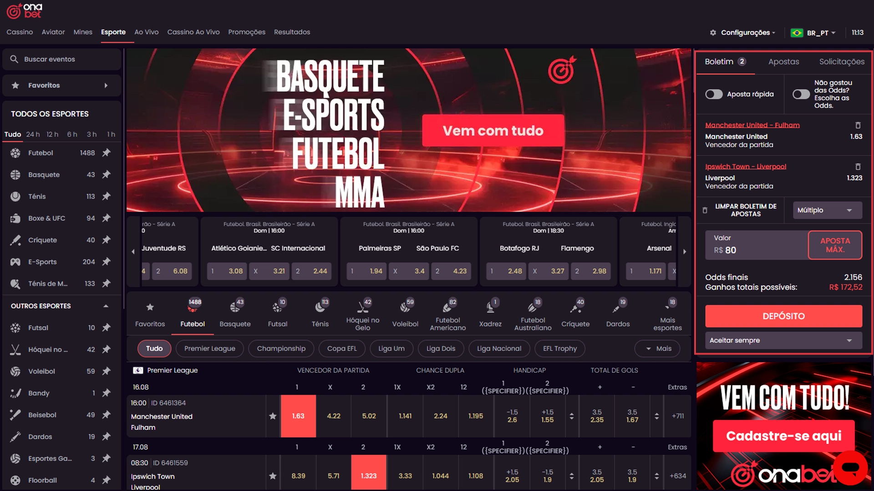The width and height of the screenshot is (874, 491).
Task: Open the Cassino menu item
Action: point(20,32)
